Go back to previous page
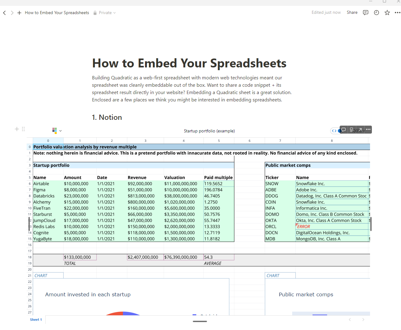This screenshot has width=401, height=330. pyautogui.click(x=4, y=13)
